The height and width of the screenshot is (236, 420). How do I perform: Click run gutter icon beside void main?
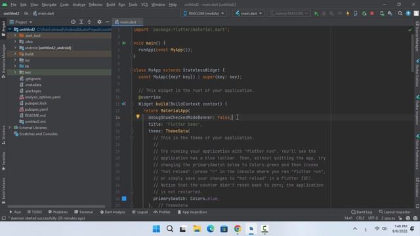click(x=124, y=43)
